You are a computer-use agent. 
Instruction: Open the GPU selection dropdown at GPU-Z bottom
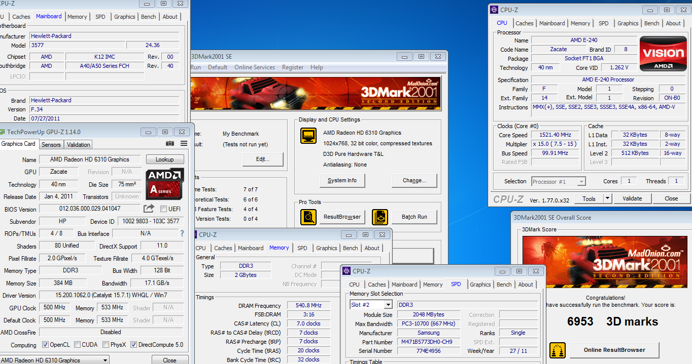point(105,360)
